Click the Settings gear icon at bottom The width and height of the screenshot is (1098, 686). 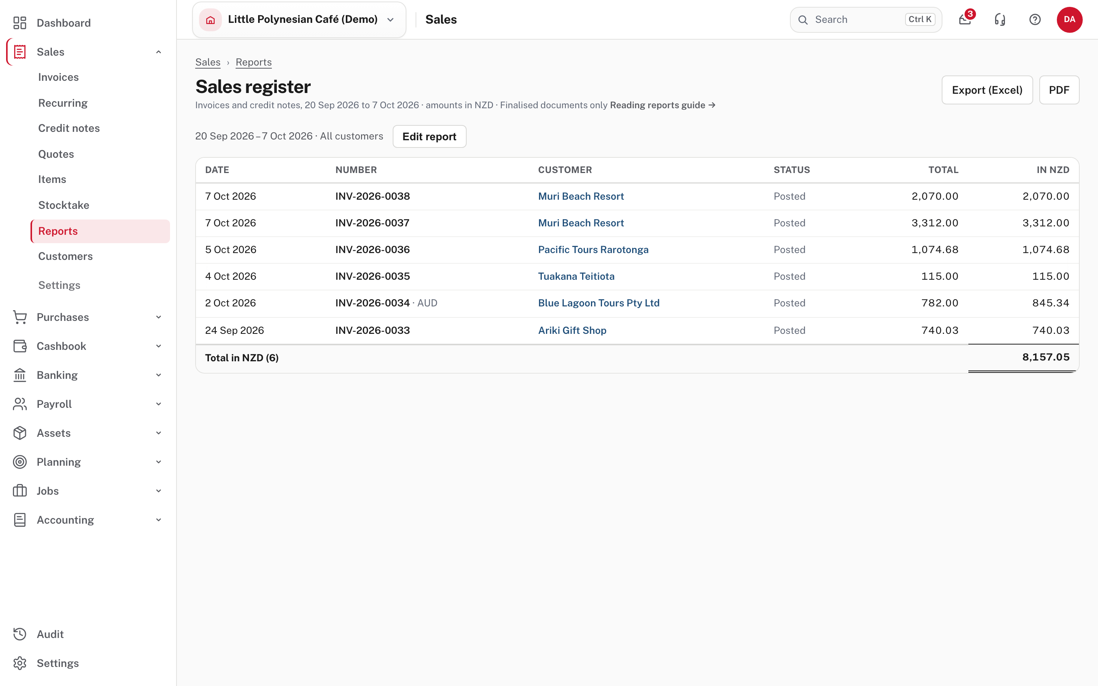pos(19,663)
